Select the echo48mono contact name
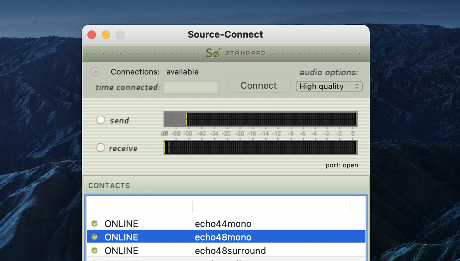This screenshot has height=261, width=460. (x=223, y=237)
